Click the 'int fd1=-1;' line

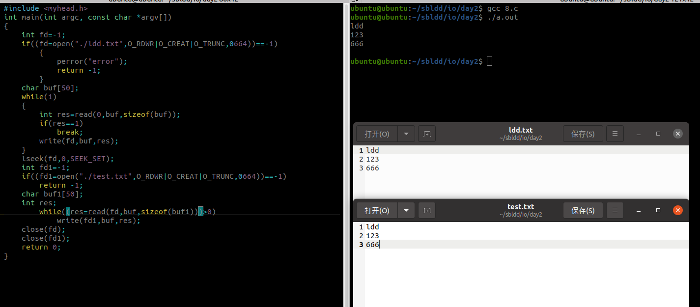(45, 167)
